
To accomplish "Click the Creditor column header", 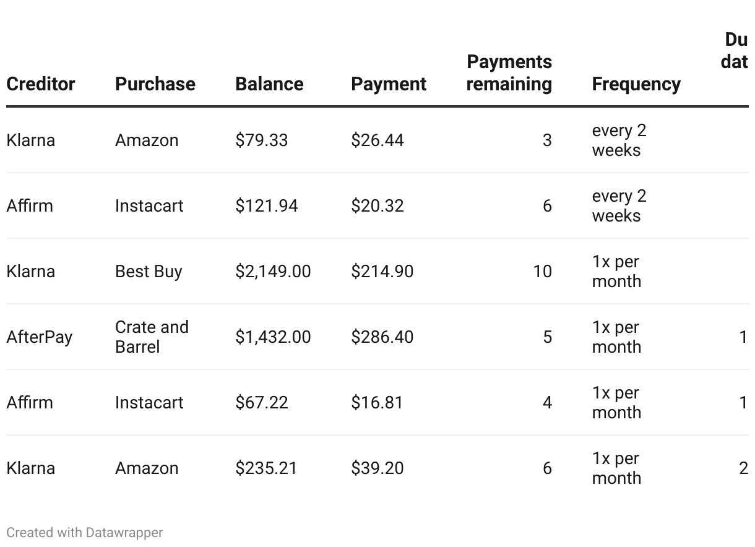I will pos(41,84).
